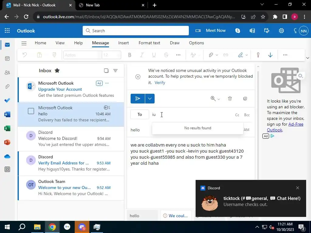Click Italic formatting button
Image resolution: width=311 pixels, height=233 pixels.
click(x=142, y=55)
